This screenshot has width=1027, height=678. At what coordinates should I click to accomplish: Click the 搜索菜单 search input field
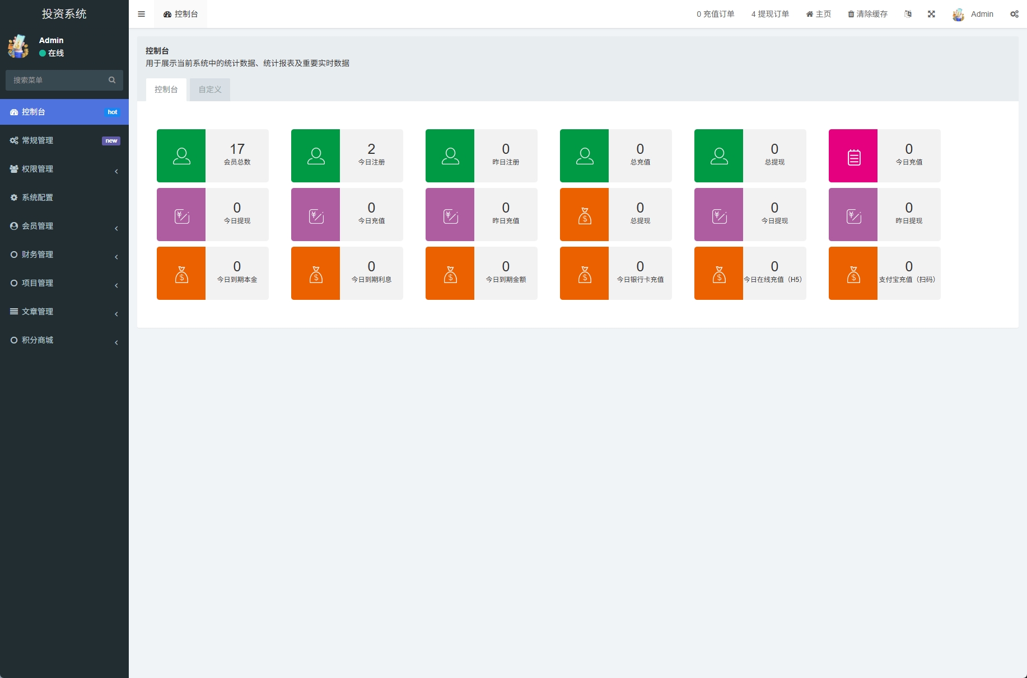click(56, 80)
